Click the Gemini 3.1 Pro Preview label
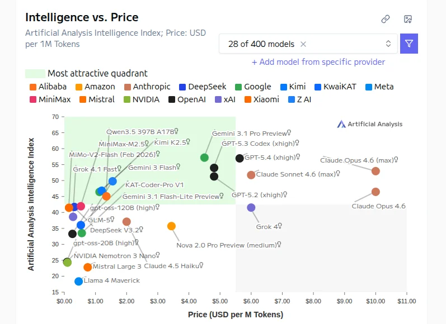 pyautogui.click(x=249, y=134)
